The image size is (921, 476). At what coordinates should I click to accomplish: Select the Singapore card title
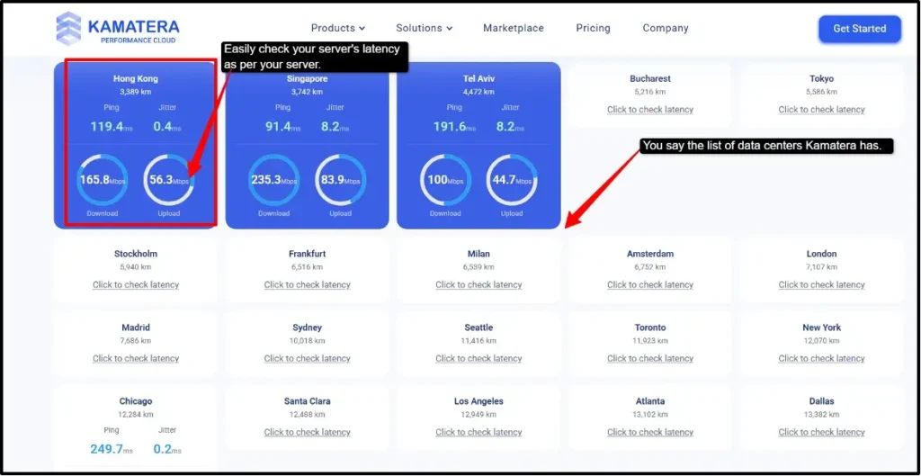point(308,78)
